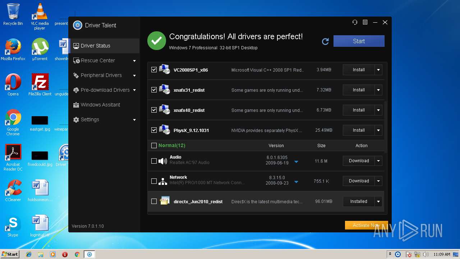Check the Network driver checkbox
Screen dimensions: 460x259
(154, 181)
